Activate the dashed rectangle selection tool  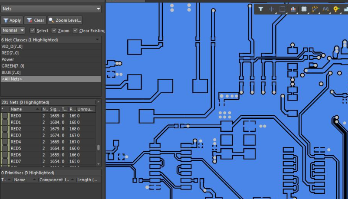pyautogui.click(x=282, y=9)
